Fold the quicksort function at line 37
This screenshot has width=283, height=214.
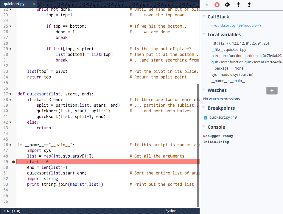point(10,94)
